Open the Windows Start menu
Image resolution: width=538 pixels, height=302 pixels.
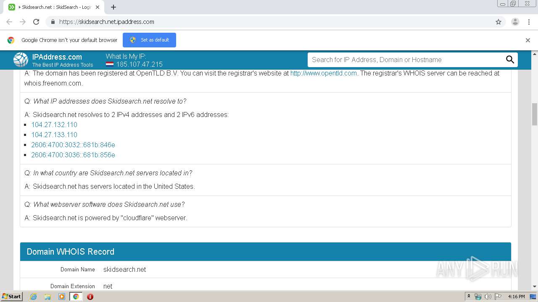[12, 296]
